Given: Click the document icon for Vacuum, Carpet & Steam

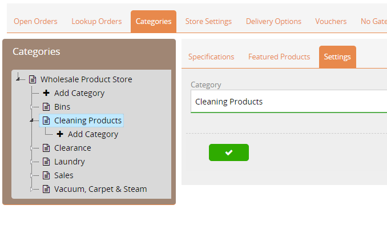Looking at the screenshot, I should 46,189.
